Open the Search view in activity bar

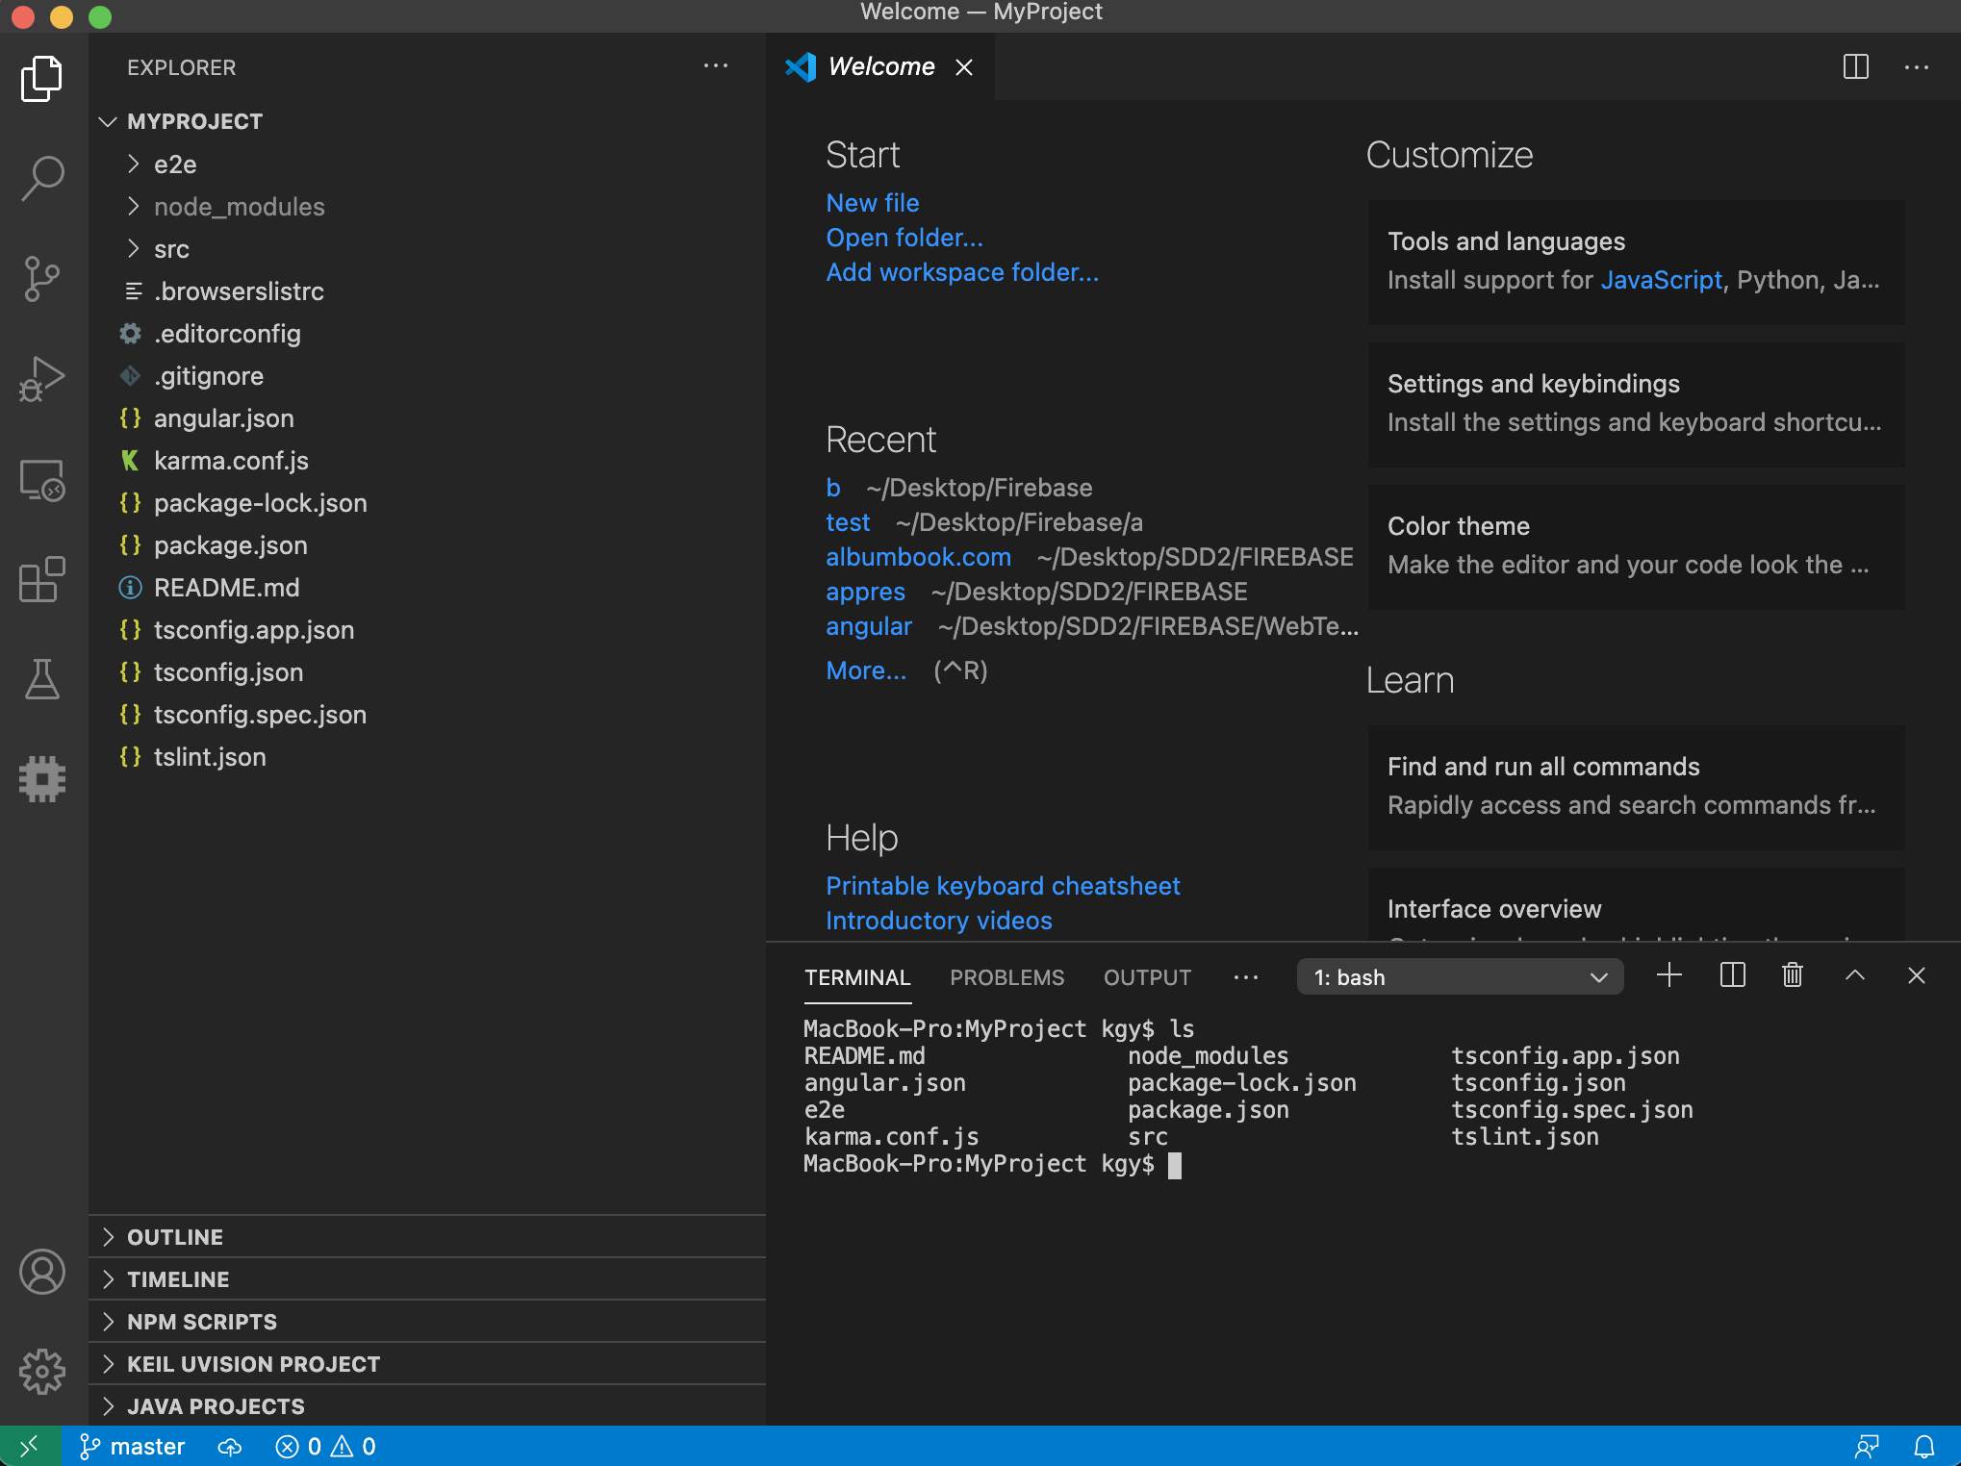(42, 179)
